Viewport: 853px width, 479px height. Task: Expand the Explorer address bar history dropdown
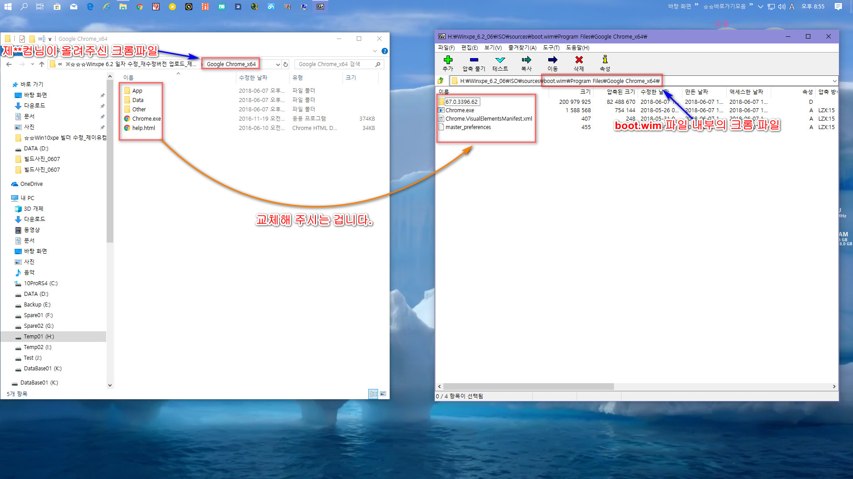(x=278, y=64)
